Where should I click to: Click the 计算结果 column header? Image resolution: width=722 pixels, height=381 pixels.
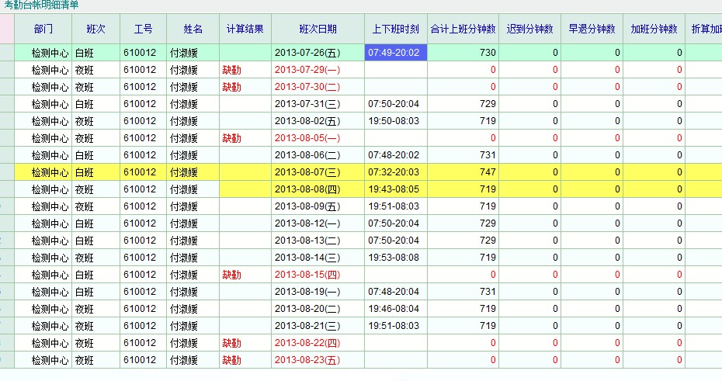point(245,29)
